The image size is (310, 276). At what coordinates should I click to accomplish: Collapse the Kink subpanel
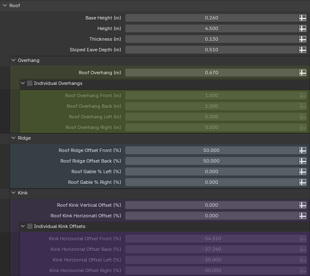[14, 193]
